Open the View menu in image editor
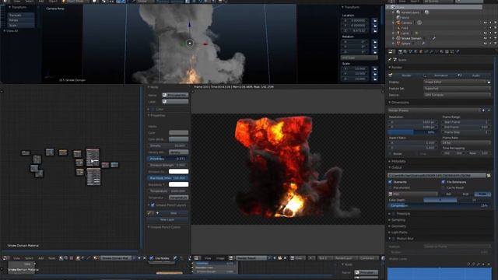Screen dimensions: 498x280 pyautogui.click(x=208, y=258)
